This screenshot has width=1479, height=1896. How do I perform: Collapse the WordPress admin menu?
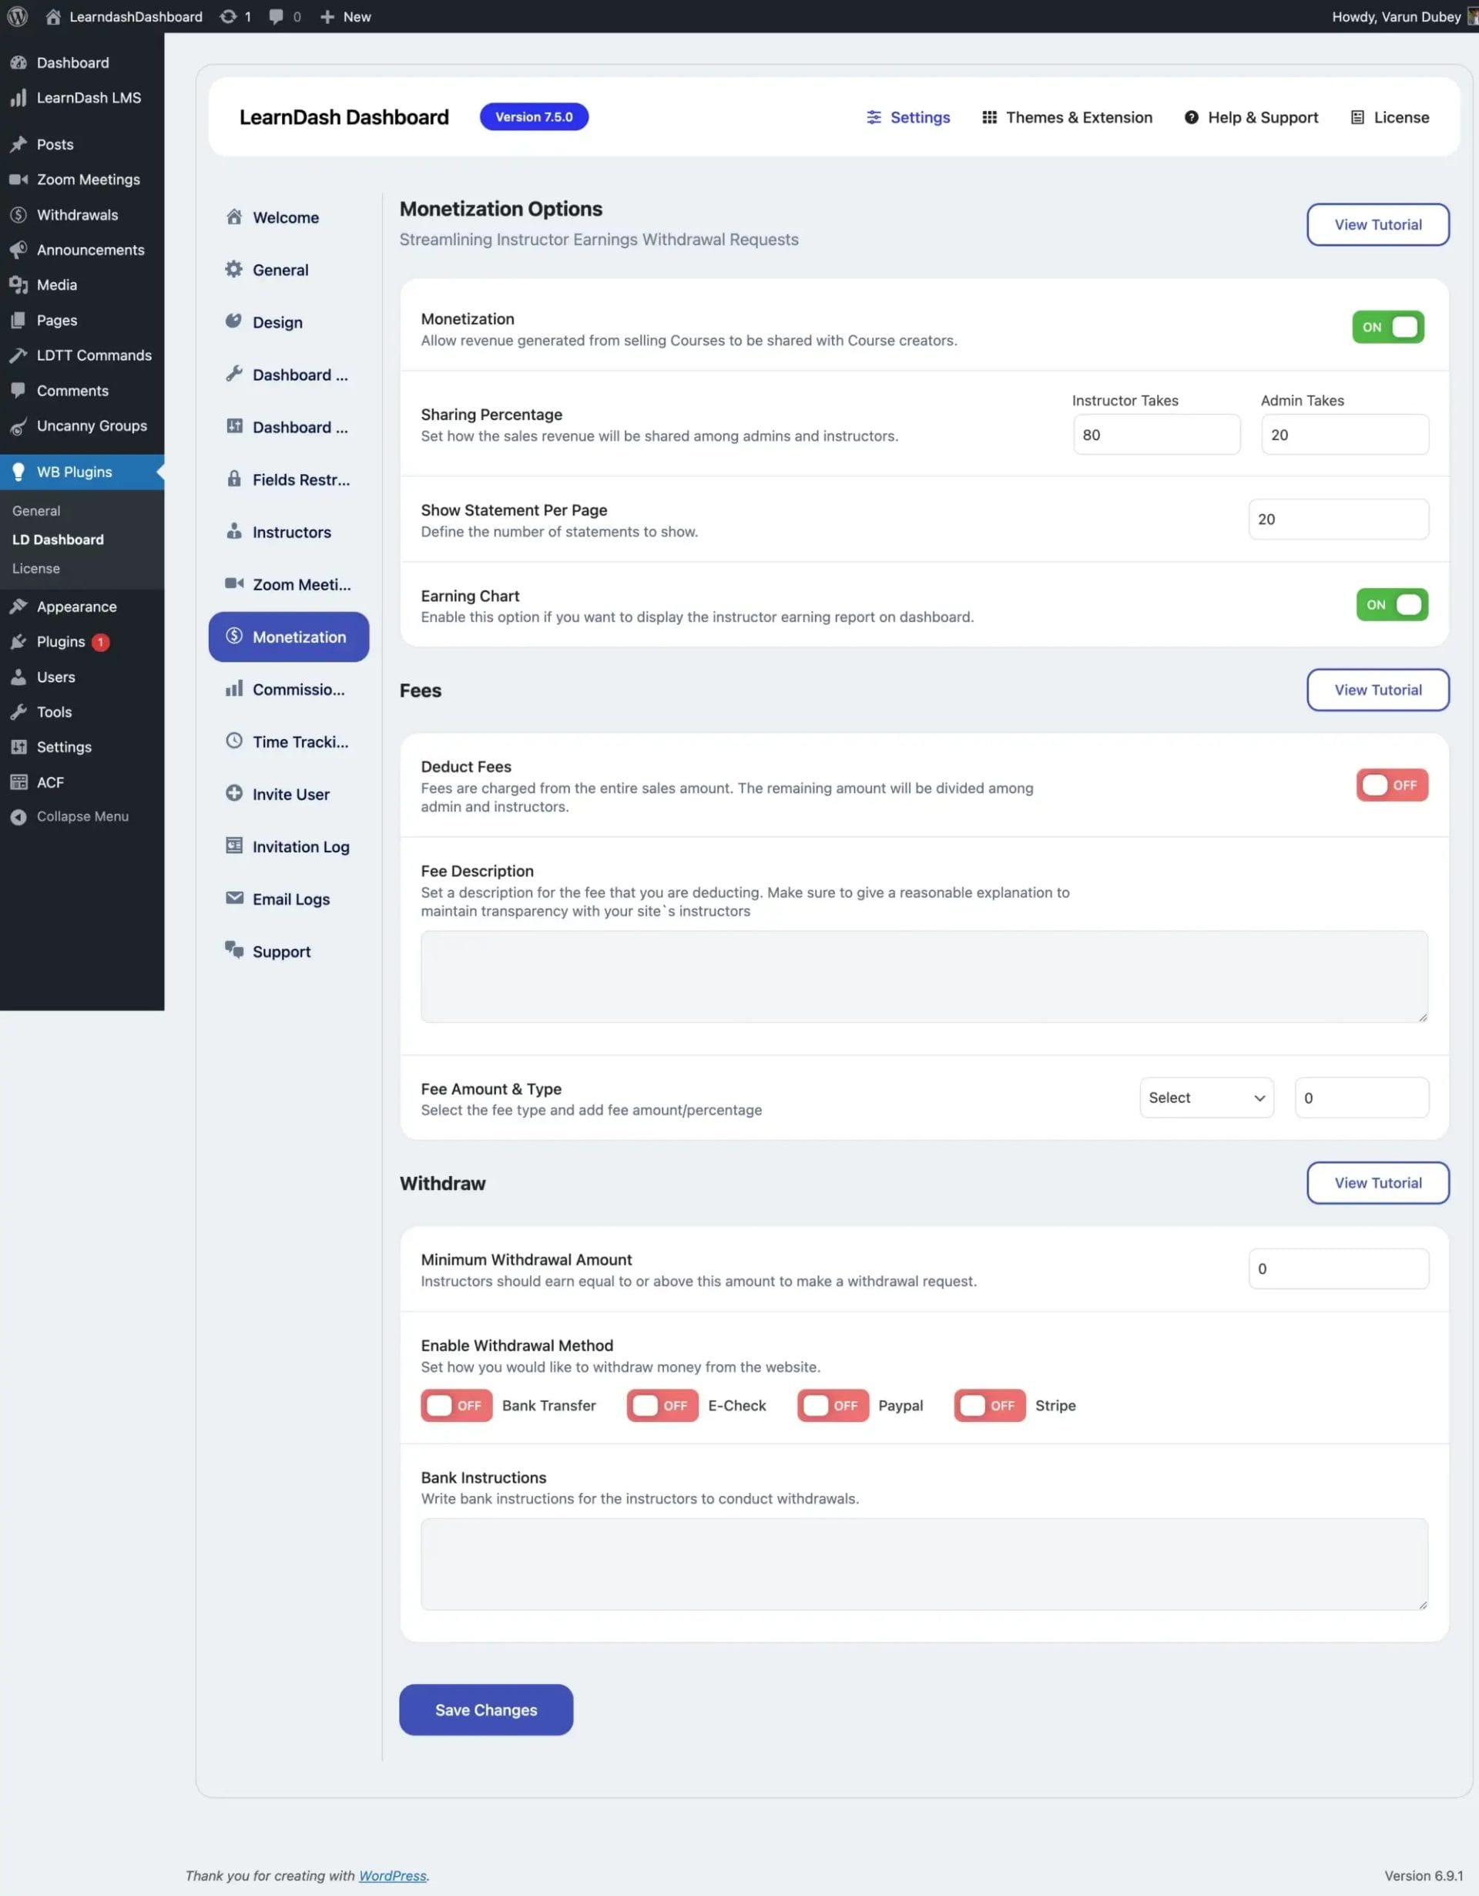click(82, 816)
